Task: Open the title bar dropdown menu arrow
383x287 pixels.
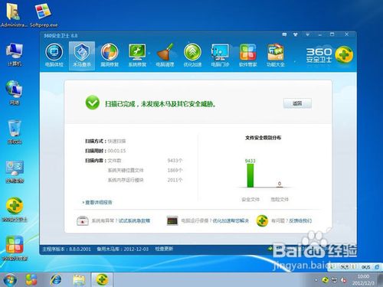Action: (x=308, y=34)
